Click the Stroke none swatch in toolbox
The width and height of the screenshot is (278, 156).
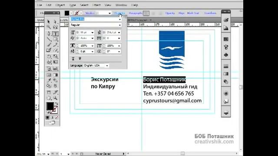coord(54,110)
